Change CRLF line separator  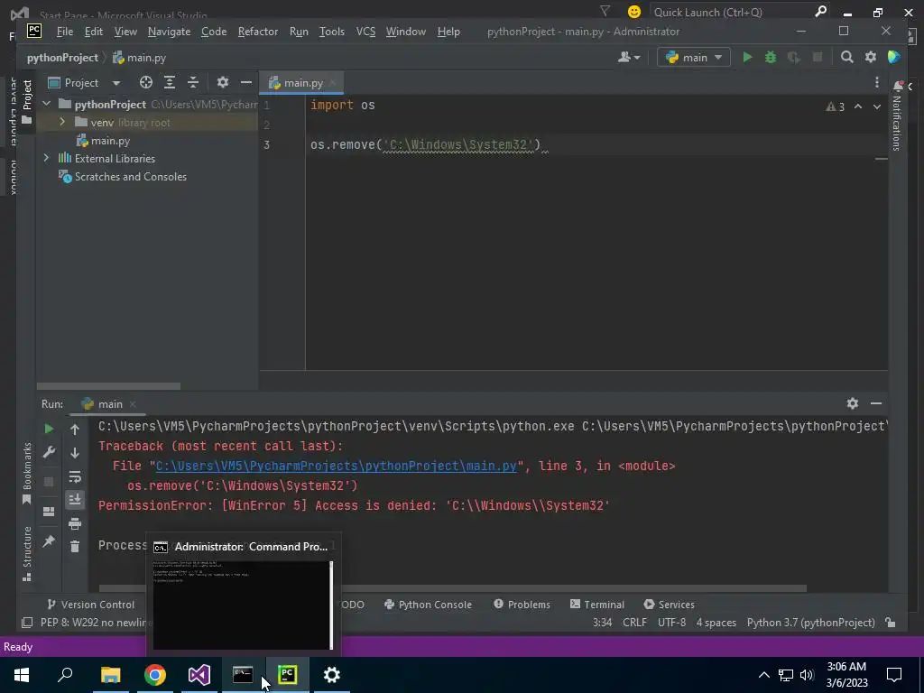(x=634, y=623)
